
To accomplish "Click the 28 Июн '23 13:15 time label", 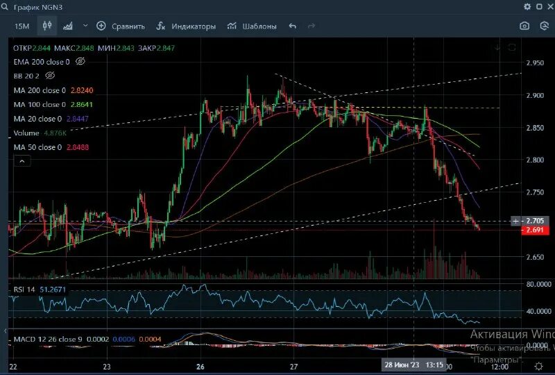I will pos(414,365).
